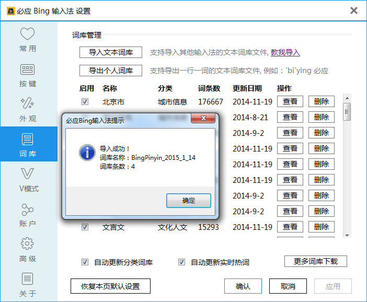This screenshot has width=367, height=302.
Task: Click 导出个人词库 button
Action: (x=111, y=71)
